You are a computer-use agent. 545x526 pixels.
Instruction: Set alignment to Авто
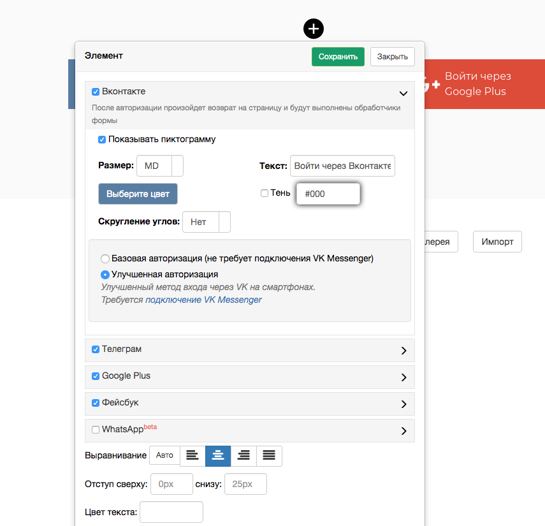[164, 455]
